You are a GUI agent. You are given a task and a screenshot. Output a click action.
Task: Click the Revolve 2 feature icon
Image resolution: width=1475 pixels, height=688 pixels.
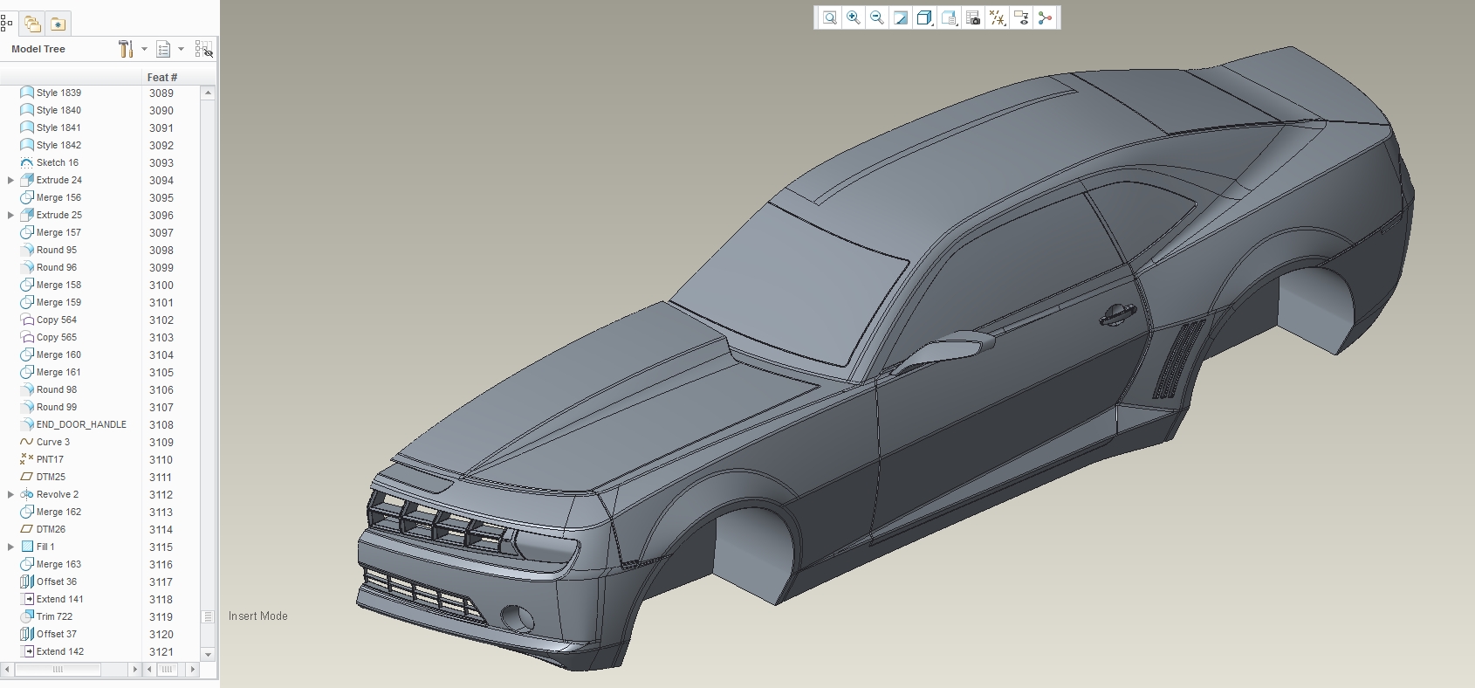27,494
